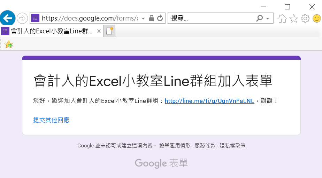Click the magnifier search button

(x=260, y=18)
